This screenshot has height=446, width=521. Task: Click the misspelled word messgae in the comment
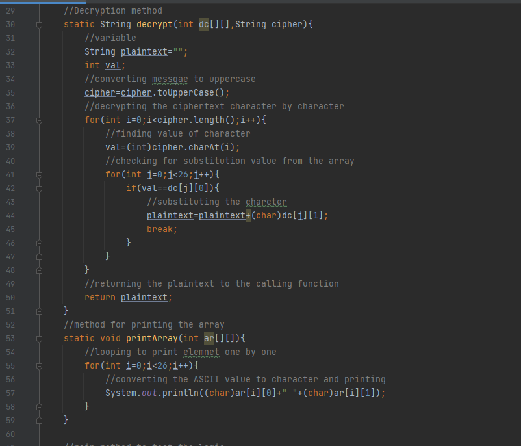pyautogui.click(x=170, y=79)
